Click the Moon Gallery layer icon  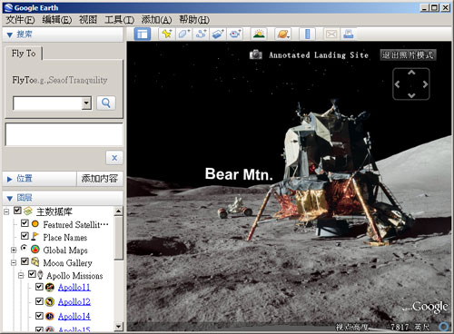coord(35,262)
